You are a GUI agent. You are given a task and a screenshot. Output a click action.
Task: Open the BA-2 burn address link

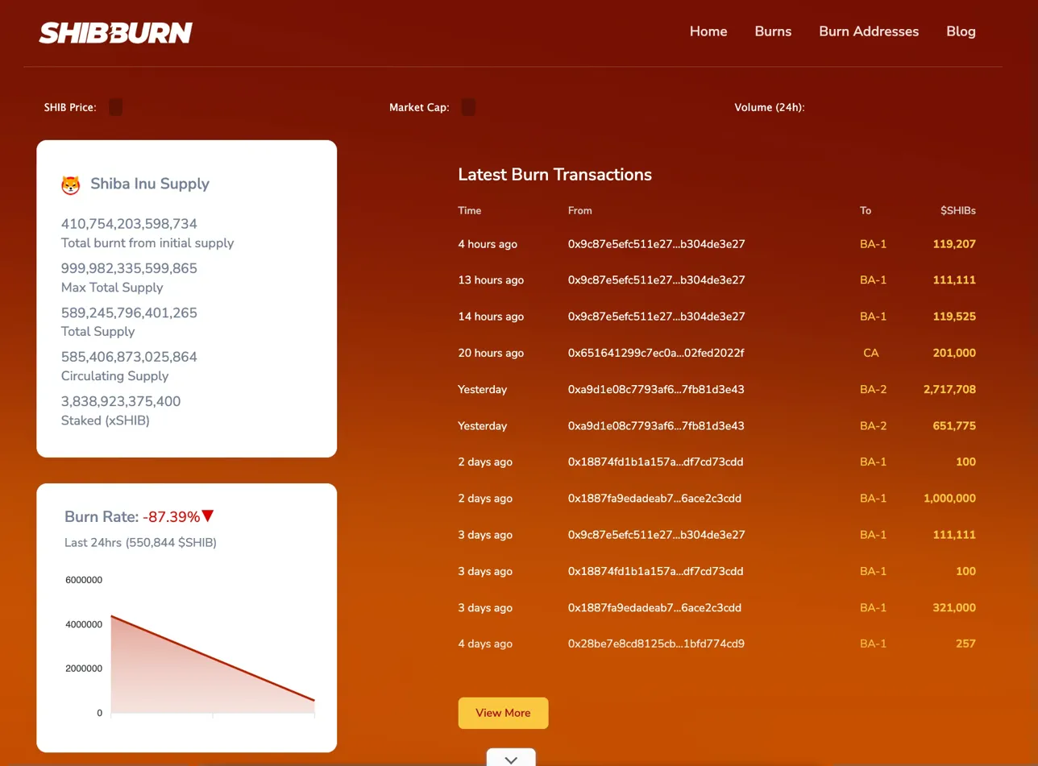[874, 389]
